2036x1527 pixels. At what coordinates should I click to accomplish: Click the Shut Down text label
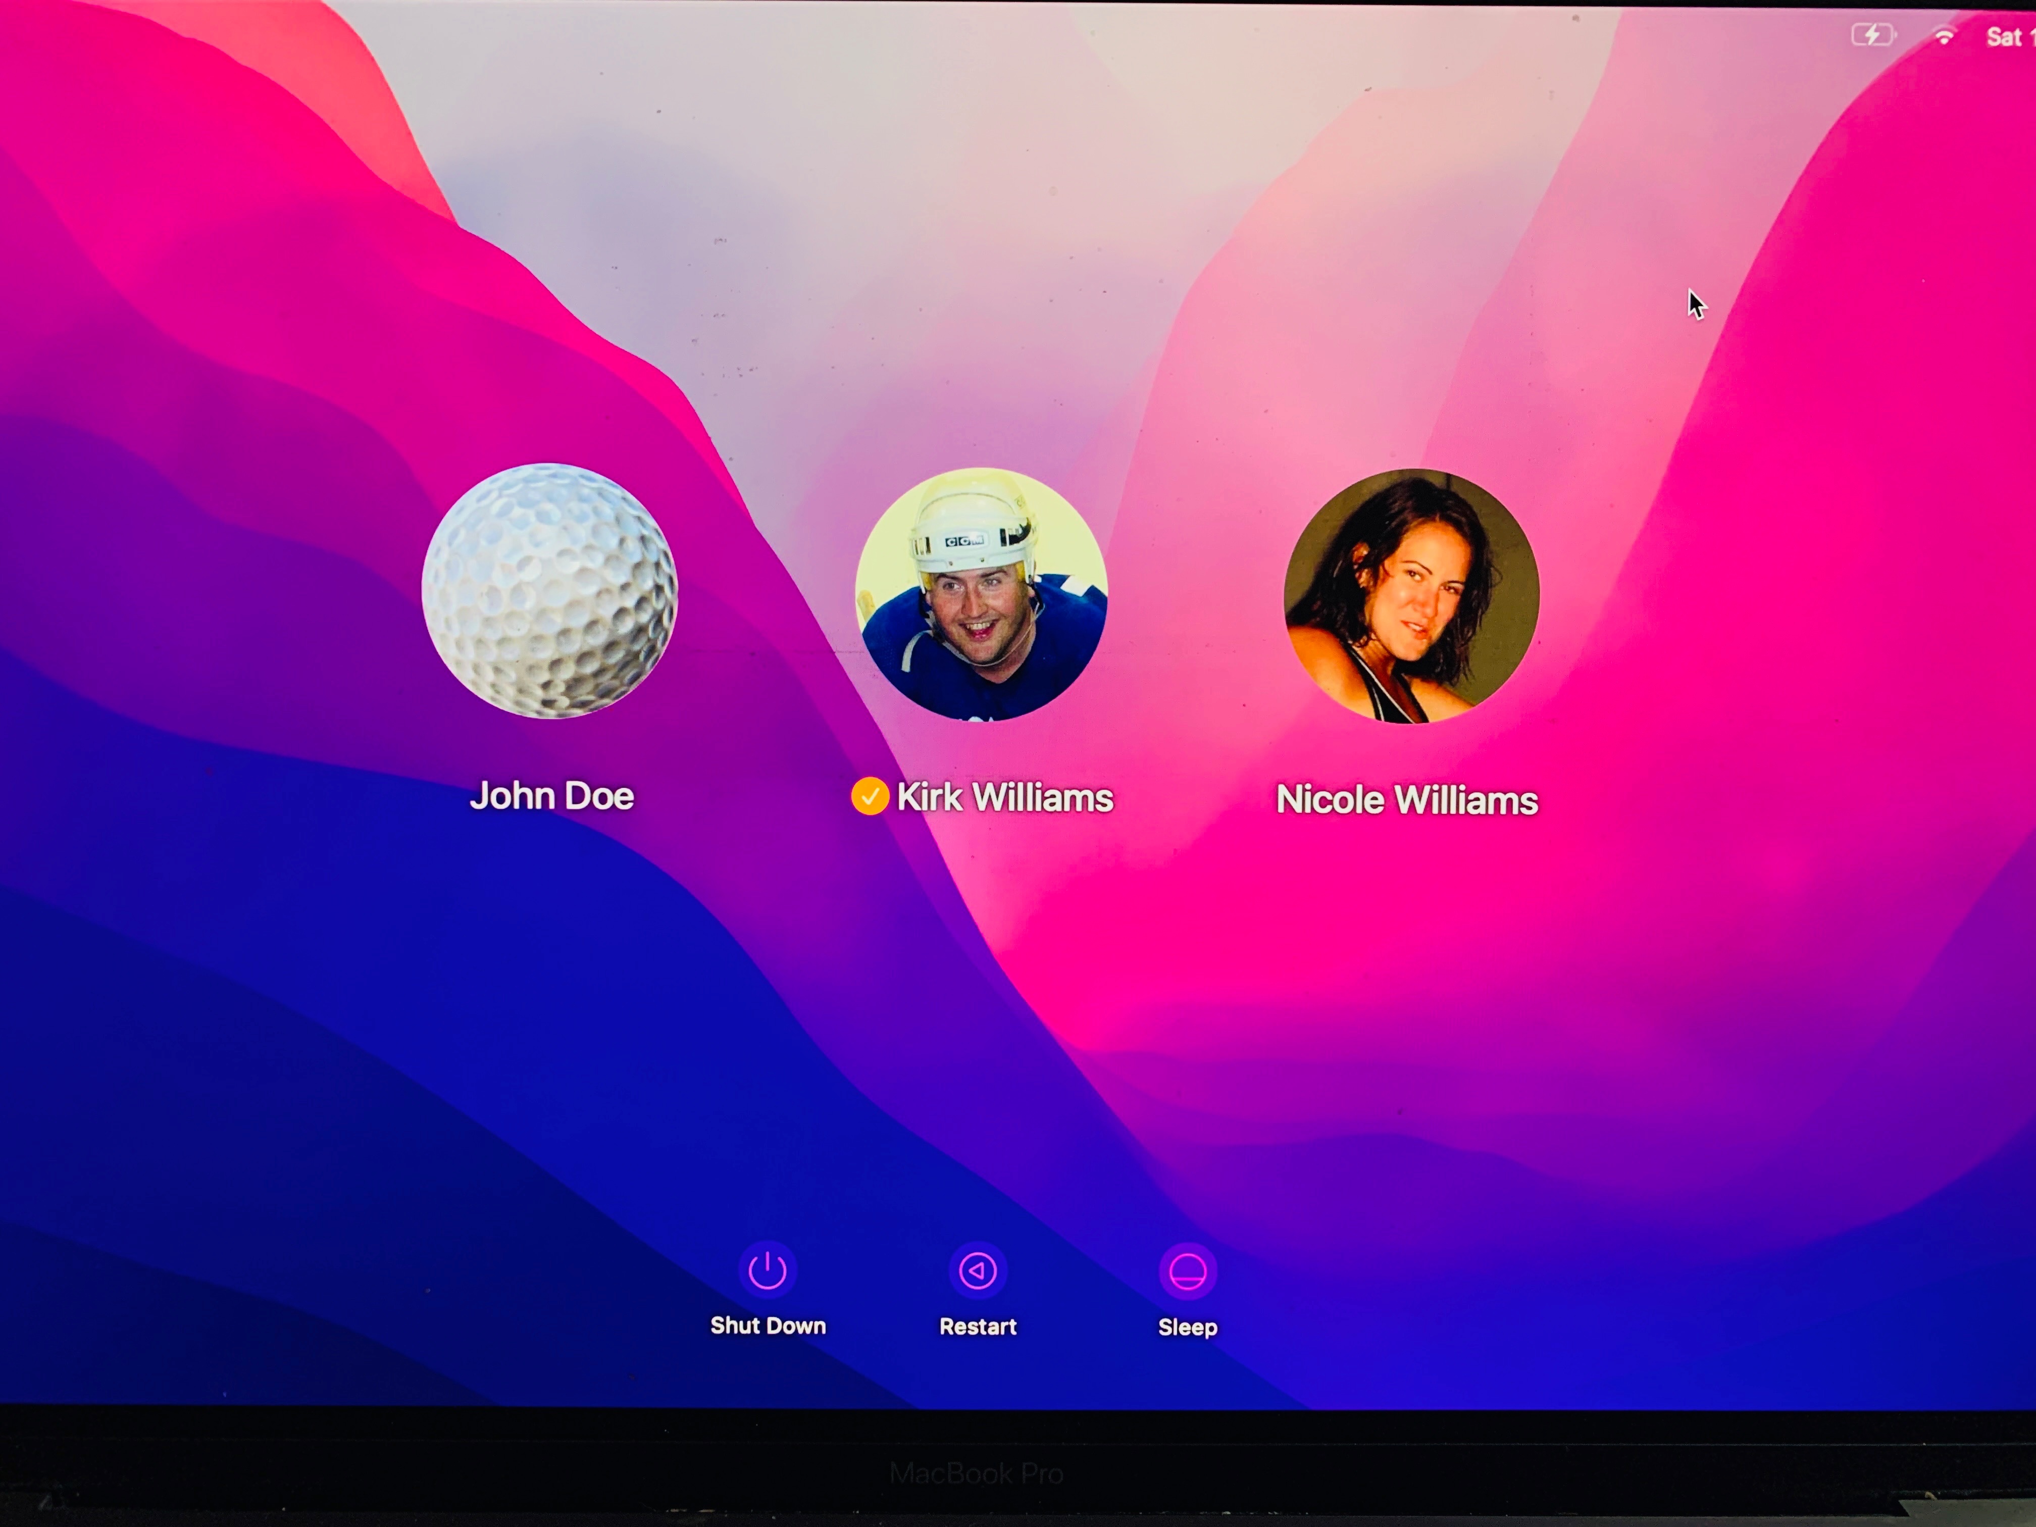pos(768,1326)
